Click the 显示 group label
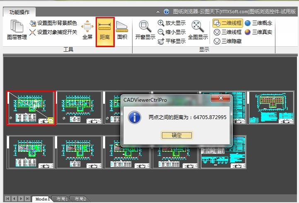The width and height of the screenshot is (299, 203). (x=204, y=50)
